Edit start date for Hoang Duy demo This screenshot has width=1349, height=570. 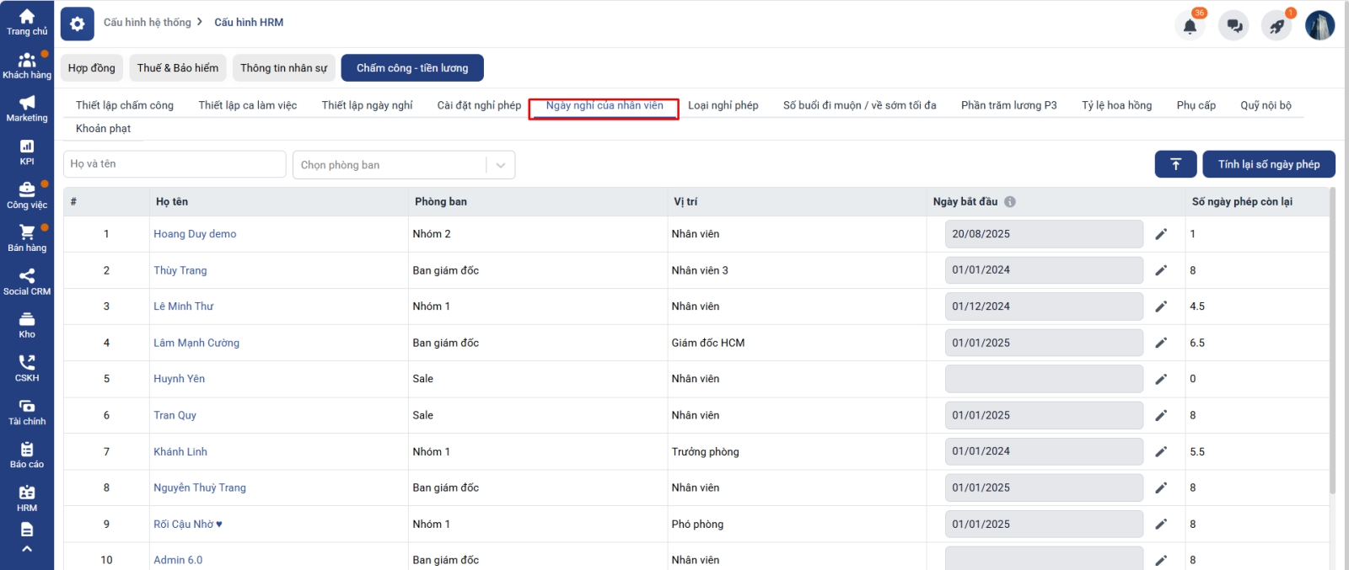[1161, 234]
